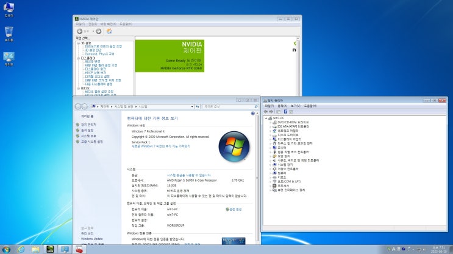
Task: Expand the 모니터 (monitors) node
Action: (x=271, y=148)
